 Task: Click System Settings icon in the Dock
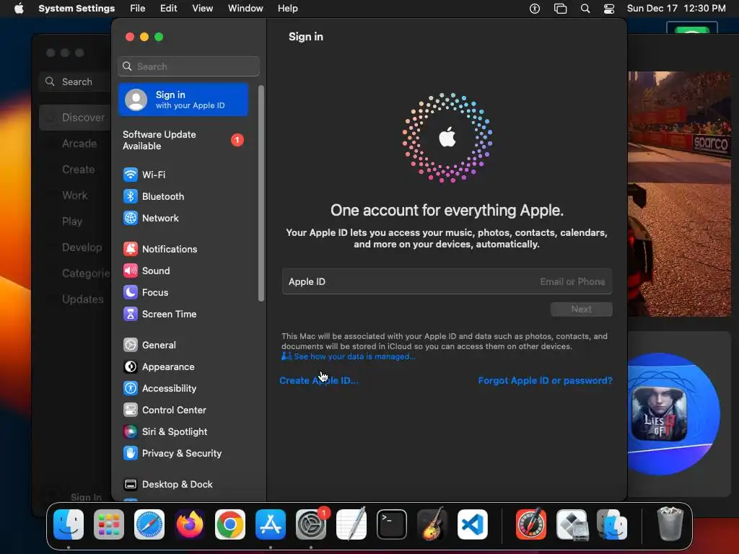coord(311,524)
